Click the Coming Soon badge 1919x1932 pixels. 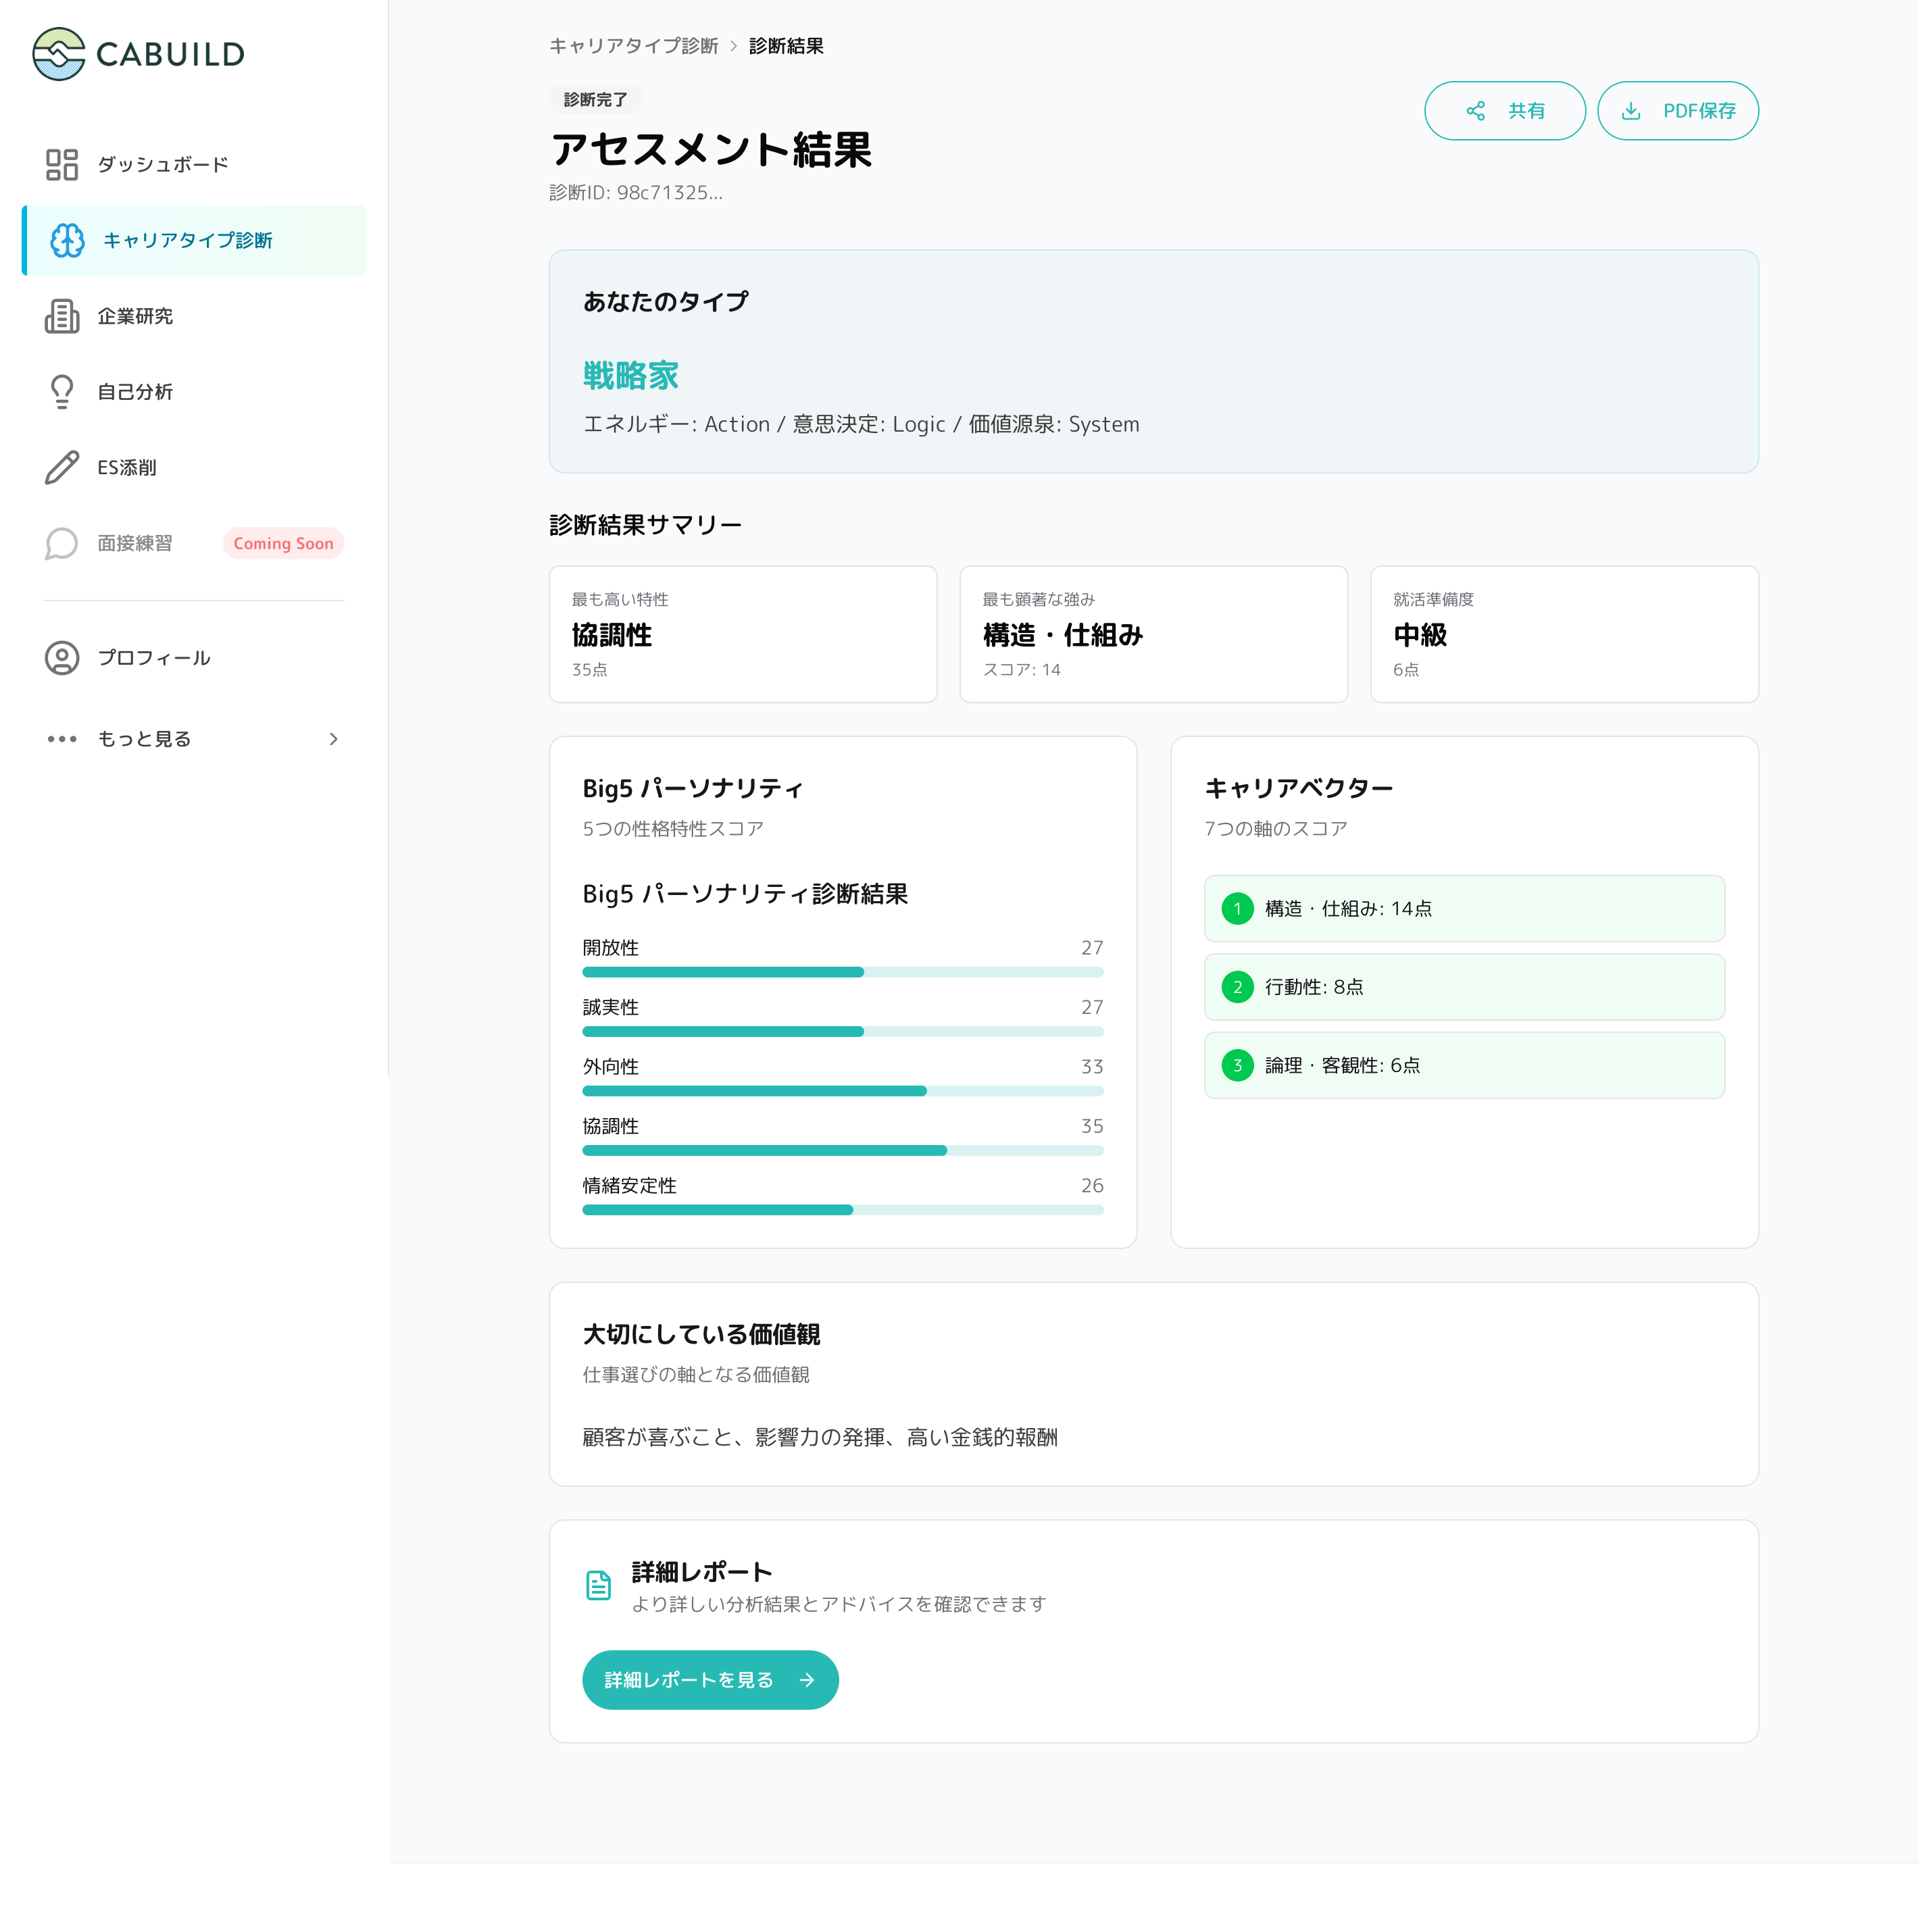pos(283,544)
